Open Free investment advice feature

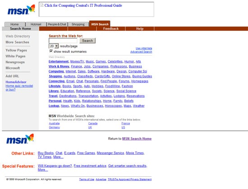tap(90, 166)
